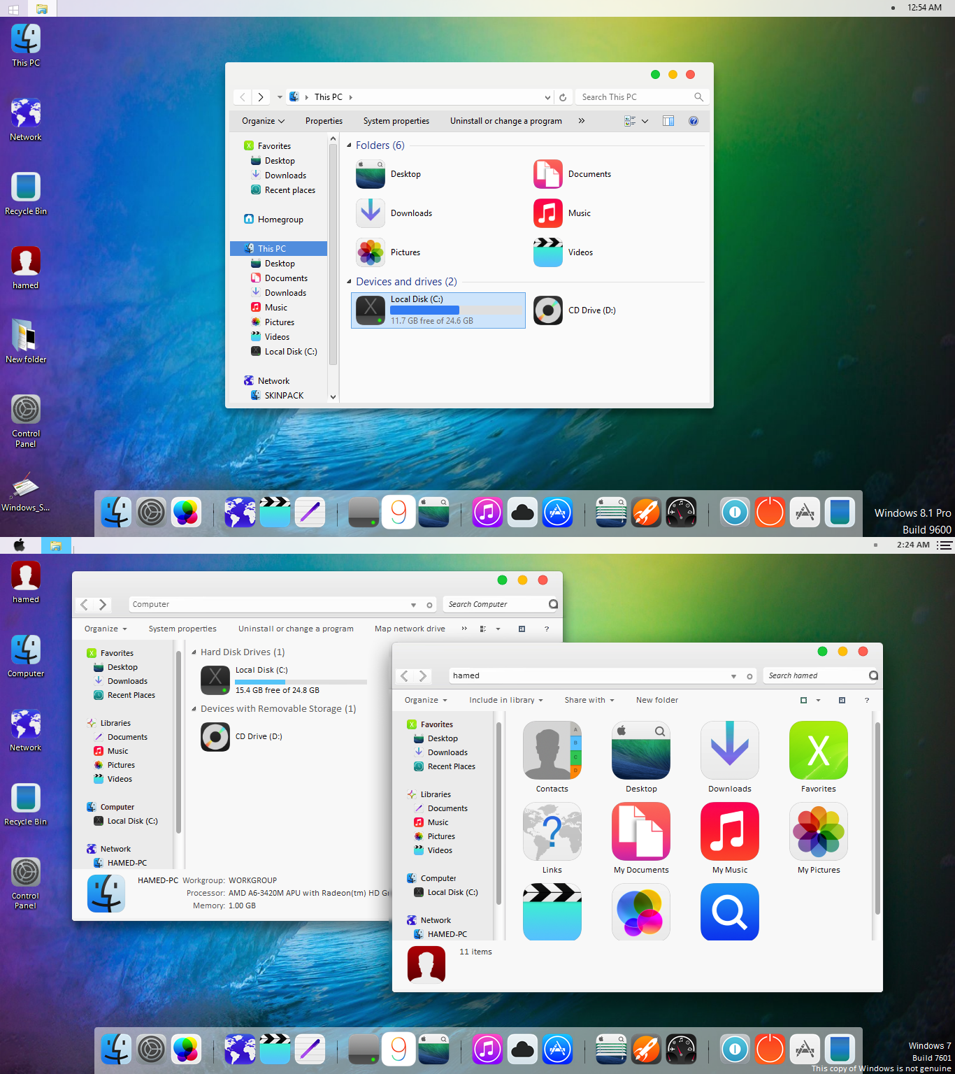Open Organize menu in the hamed window
The image size is (955, 1074).
pyautogui.click(x=426, y=700)
